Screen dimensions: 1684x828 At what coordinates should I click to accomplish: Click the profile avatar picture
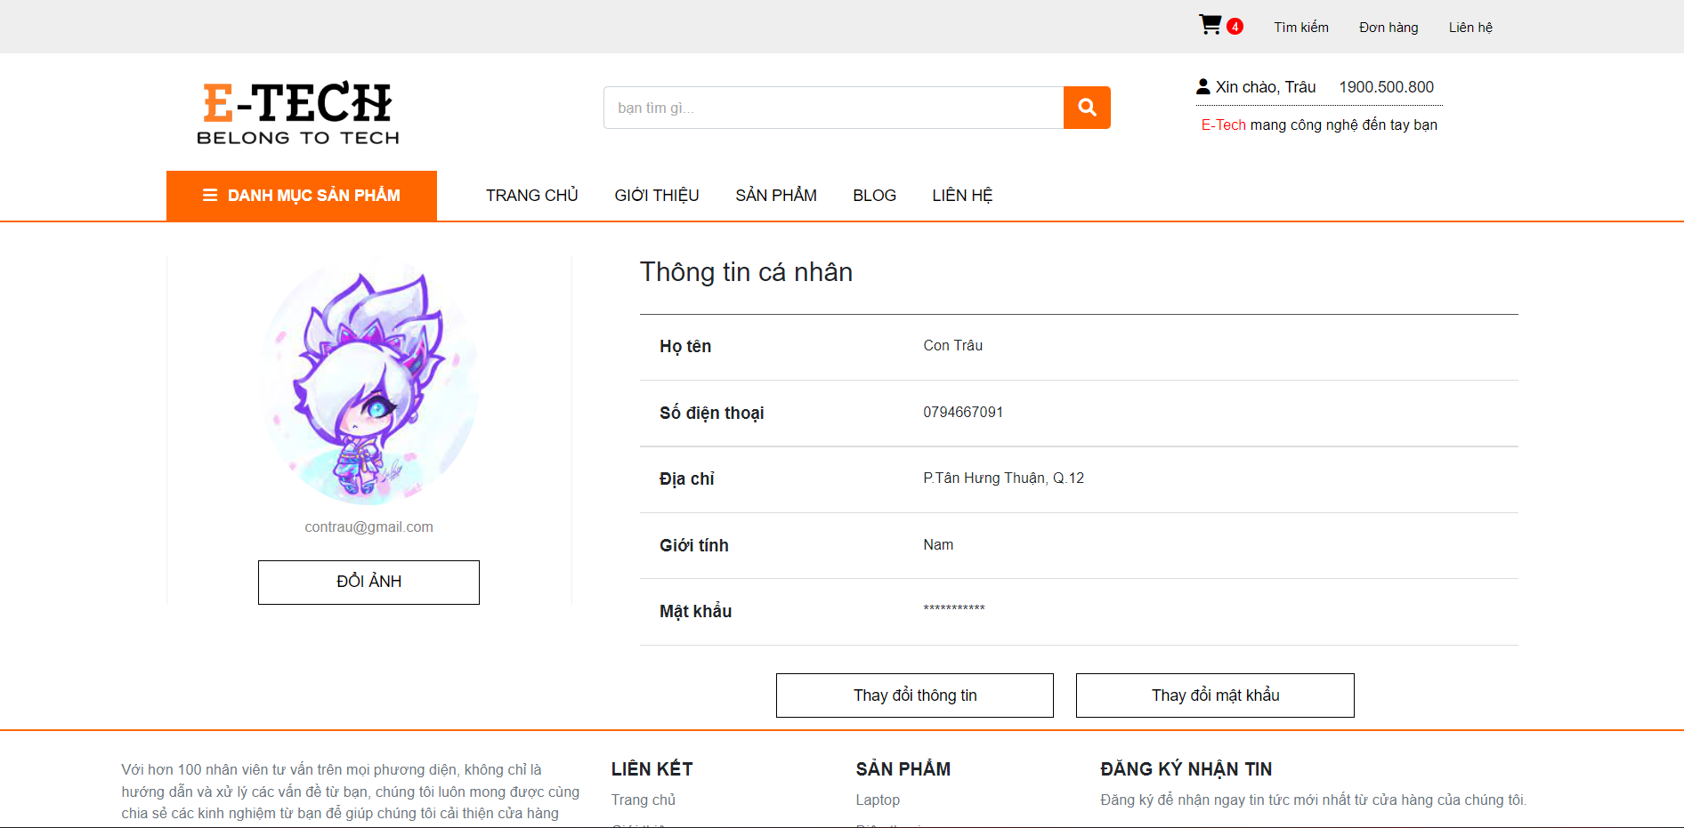pos(367,386)
